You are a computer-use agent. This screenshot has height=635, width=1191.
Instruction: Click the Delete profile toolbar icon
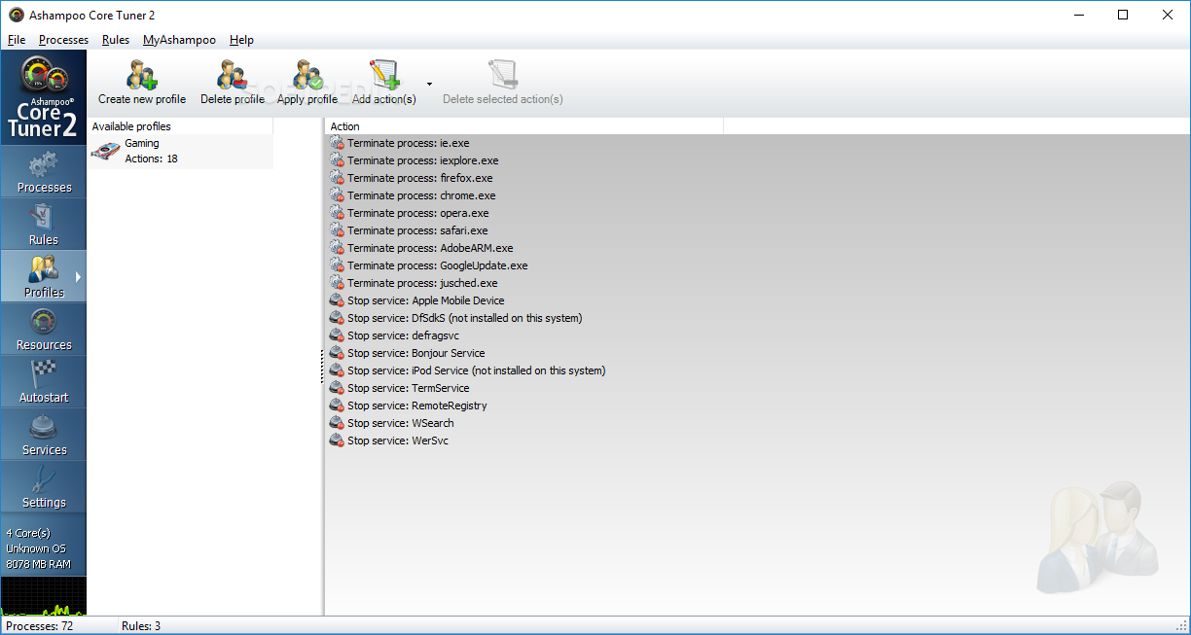(x=233, y=75)
